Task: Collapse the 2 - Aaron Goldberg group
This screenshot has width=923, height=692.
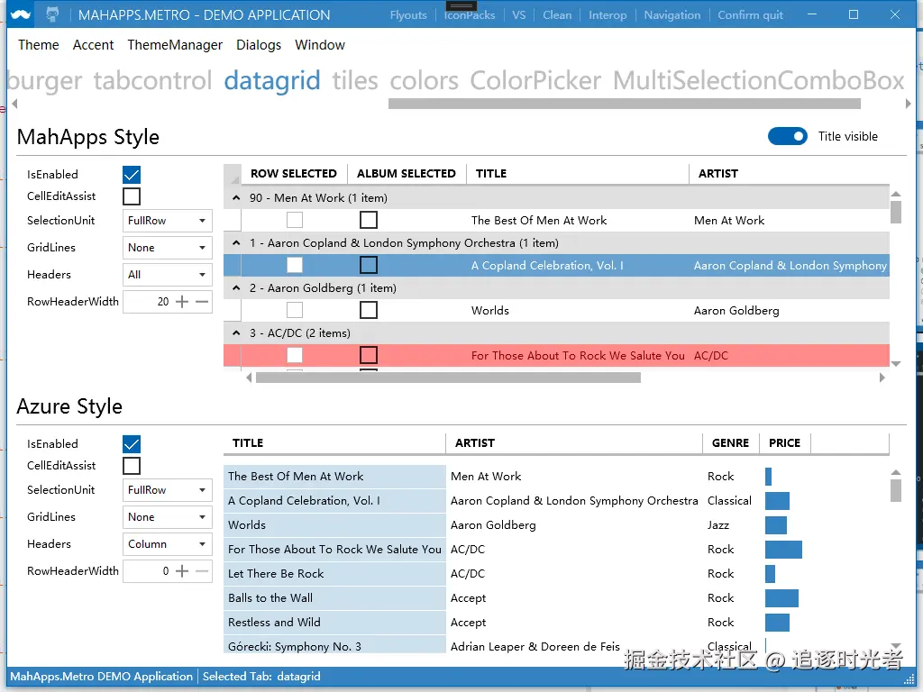Action: [236, 287]
